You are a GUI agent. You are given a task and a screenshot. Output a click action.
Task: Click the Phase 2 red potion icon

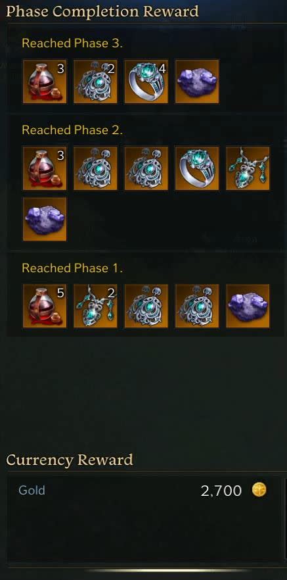[45, 168]
